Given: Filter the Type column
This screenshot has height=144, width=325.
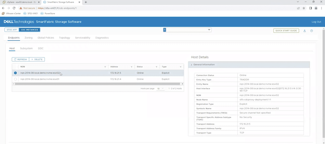Looking at the screenshot, I should pos(180,67).
